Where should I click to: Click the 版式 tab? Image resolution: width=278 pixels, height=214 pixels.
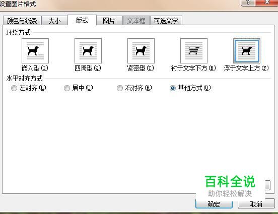[82, 20]
